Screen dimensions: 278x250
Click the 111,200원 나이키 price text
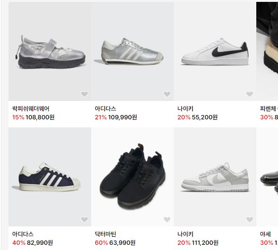(x=205, y=243)
